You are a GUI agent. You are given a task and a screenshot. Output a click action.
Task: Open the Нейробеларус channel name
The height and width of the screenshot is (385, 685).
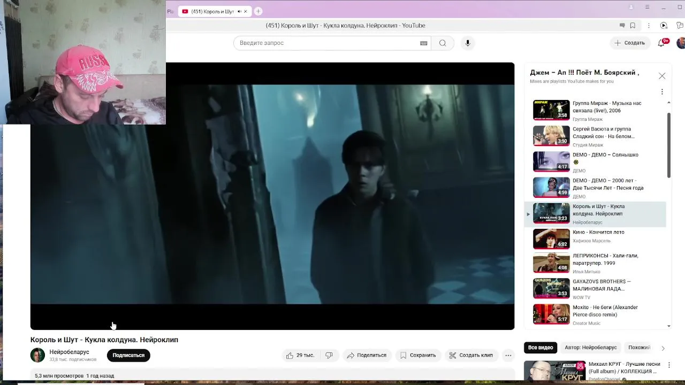[x=69, y=352]
